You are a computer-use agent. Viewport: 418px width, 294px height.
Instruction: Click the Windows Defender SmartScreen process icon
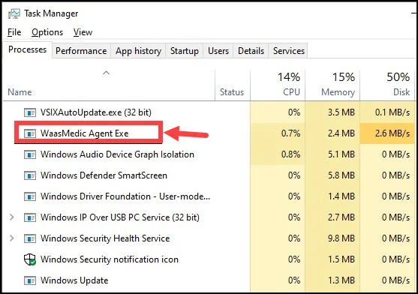pyautogui.click(x=30, y=175)
